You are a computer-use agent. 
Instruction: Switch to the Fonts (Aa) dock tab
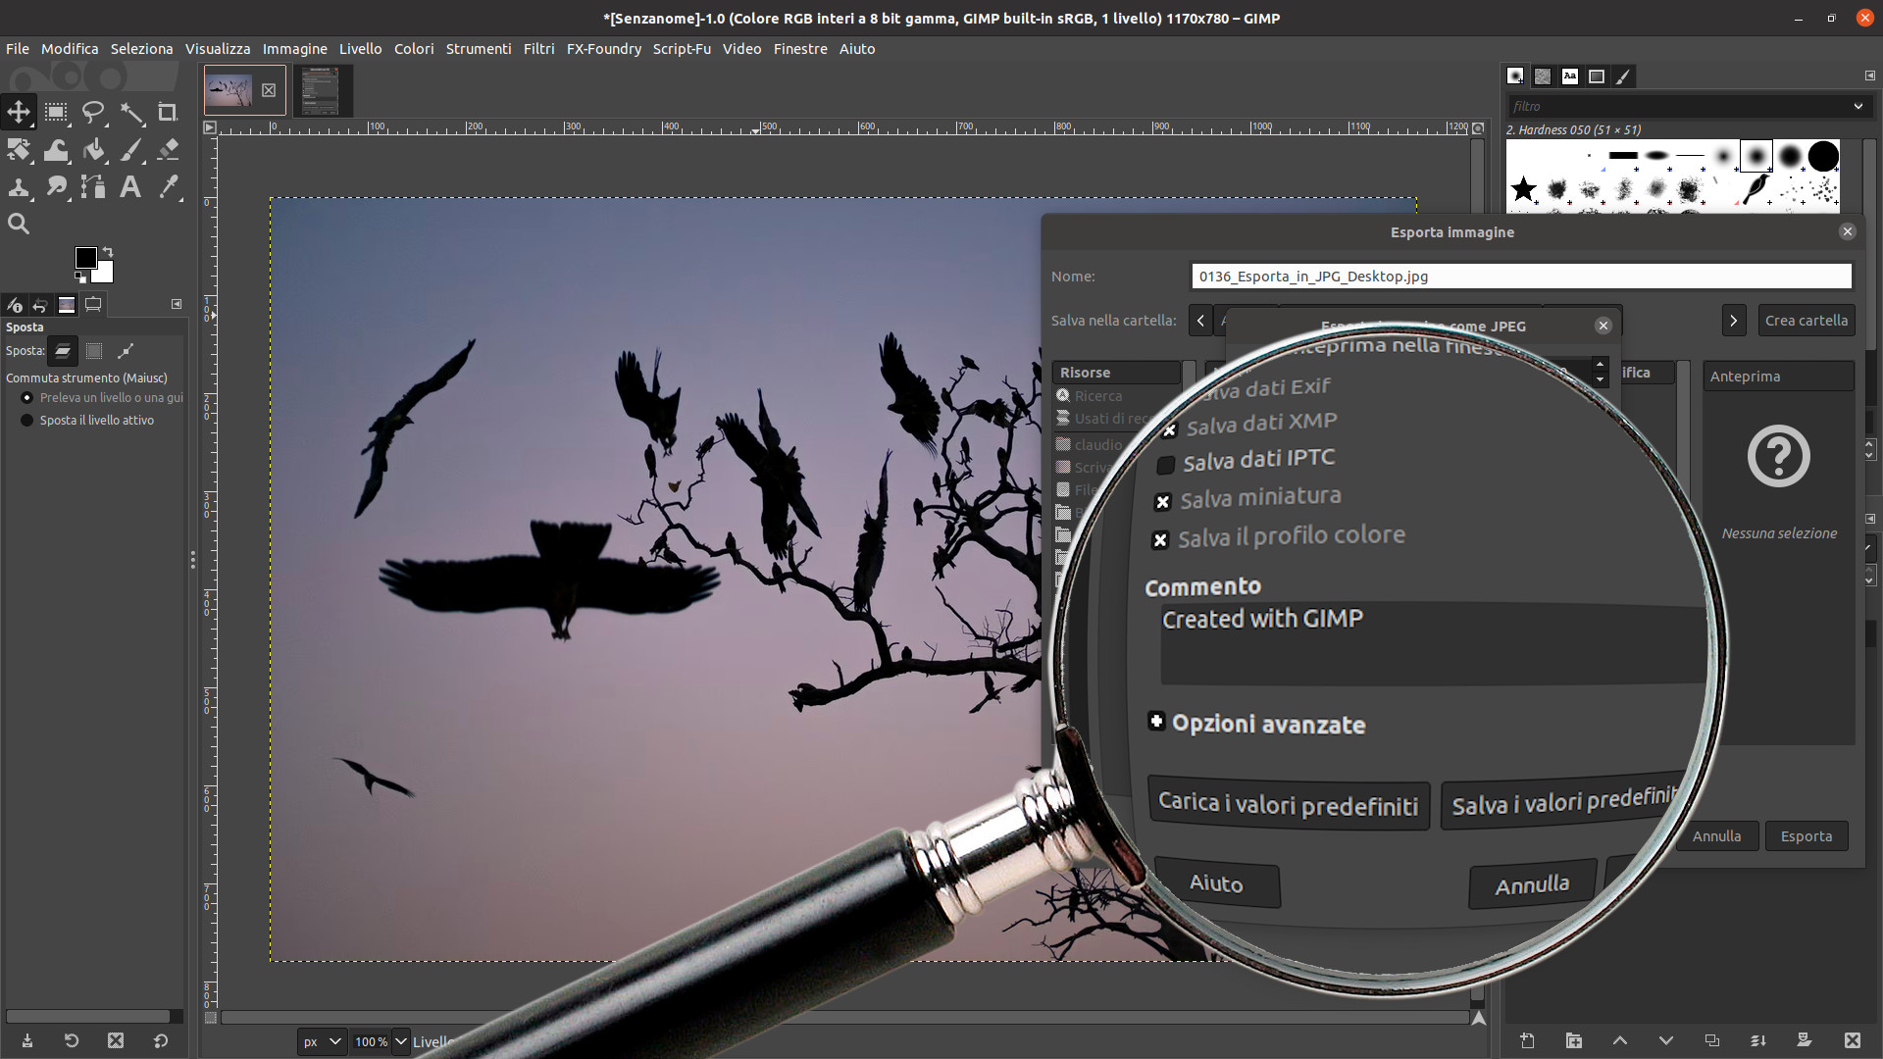(1570, 76)
